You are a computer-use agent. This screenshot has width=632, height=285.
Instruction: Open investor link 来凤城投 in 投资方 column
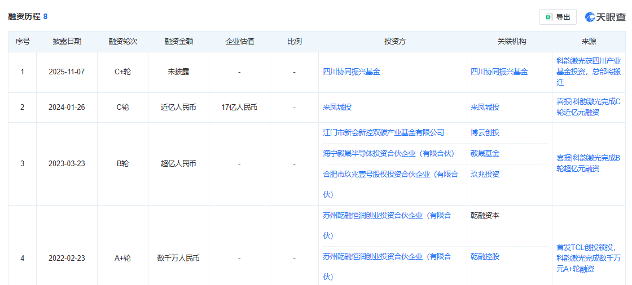point(337,108)
